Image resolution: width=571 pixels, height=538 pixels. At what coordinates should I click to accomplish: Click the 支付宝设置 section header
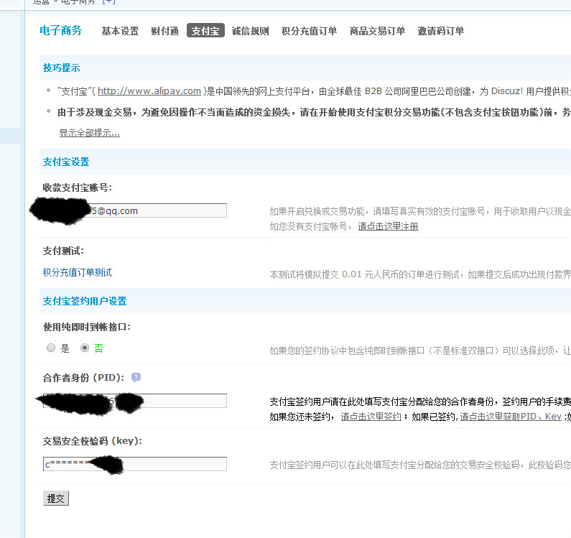coord(66,162)
